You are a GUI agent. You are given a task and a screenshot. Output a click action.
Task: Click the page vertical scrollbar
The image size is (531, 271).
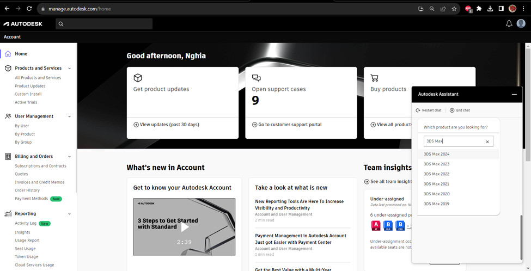click(x=528, y=105)
